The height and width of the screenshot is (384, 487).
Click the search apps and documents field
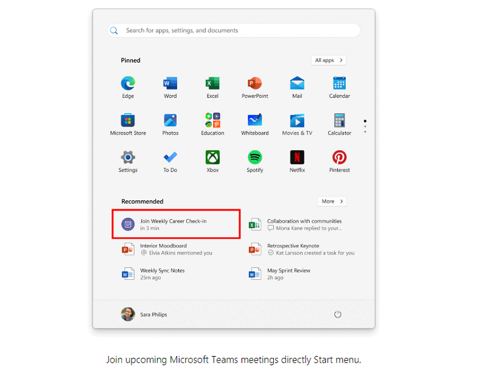234,30
